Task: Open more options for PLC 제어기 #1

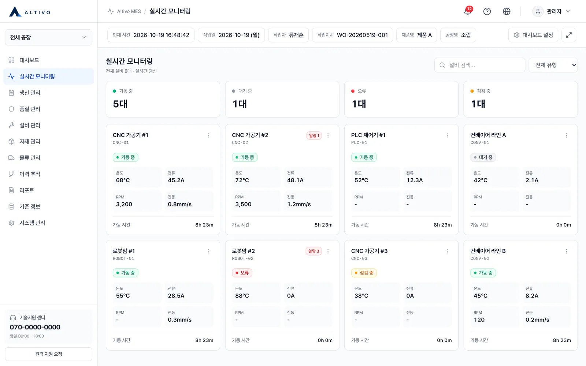Action: pyautogui.click(x=447, y=135)
